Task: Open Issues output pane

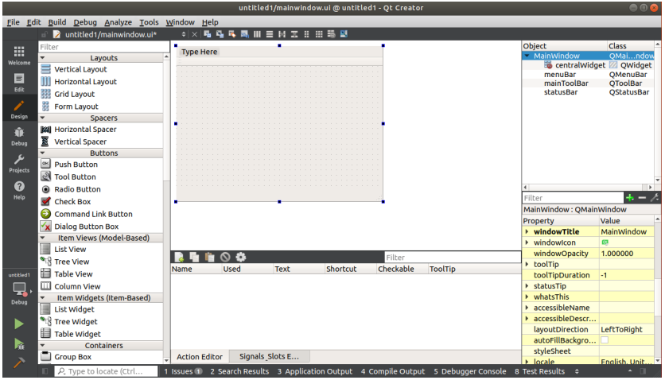Action: coord(183,371)
